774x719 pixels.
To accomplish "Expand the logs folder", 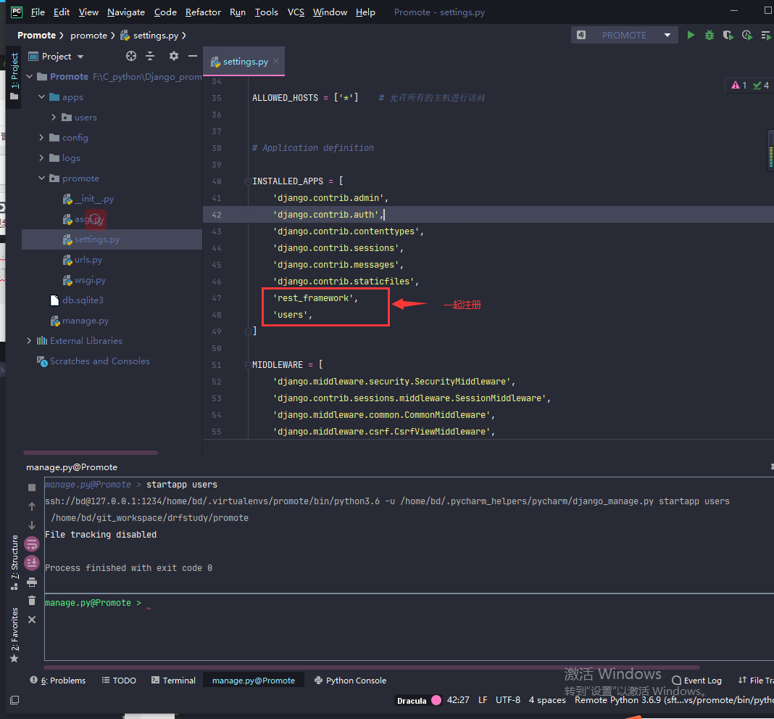I will [42, 157].
